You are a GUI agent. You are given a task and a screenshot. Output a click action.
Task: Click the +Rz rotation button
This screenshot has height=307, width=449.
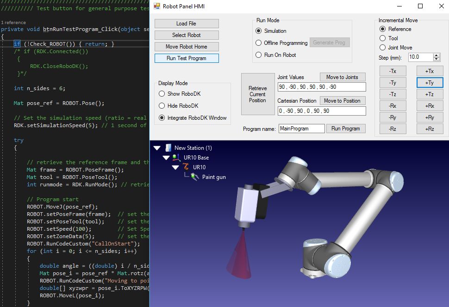coord(430,129)
